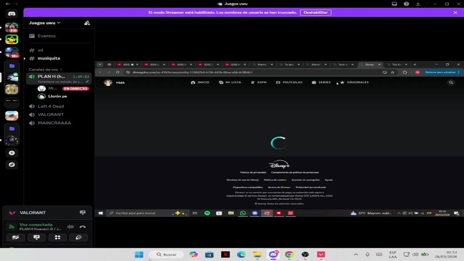
Task: Click Reiniciar para actualizar in streamed Chrome
Action: pos(440,72)
